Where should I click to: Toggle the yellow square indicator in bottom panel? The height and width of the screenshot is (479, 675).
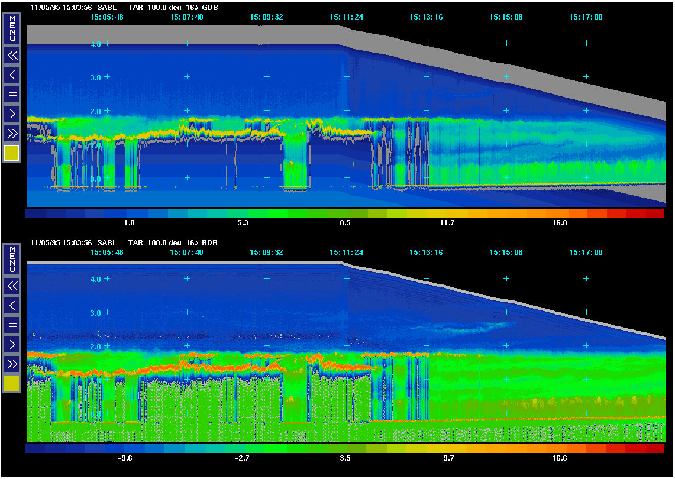(12, 384)
